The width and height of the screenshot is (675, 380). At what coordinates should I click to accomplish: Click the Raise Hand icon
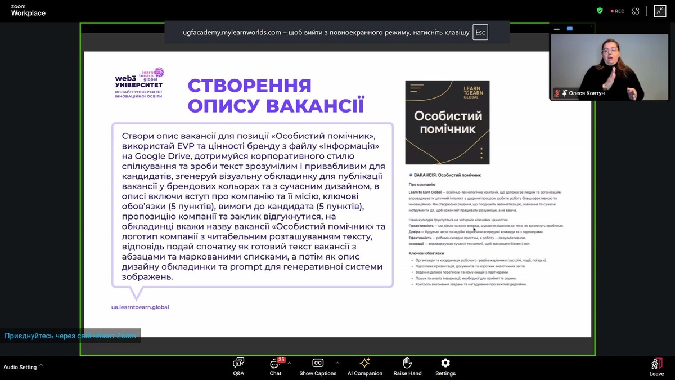407,366
